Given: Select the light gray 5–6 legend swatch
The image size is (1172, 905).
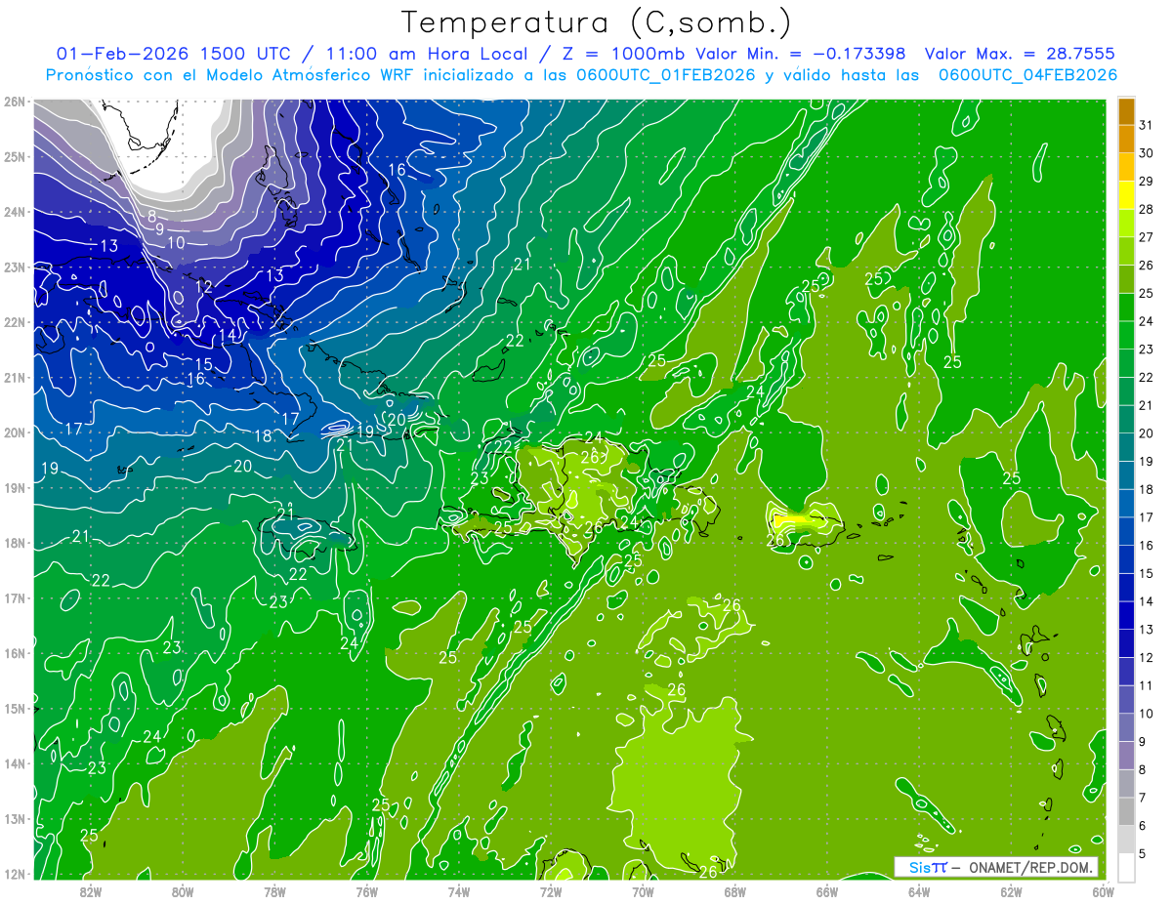Looking at the screenshot, I should point(1126,840).
